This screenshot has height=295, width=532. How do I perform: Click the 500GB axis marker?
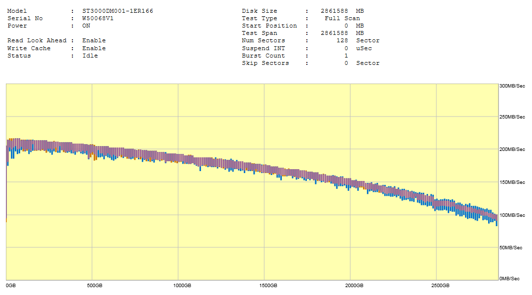coord(95,286)
